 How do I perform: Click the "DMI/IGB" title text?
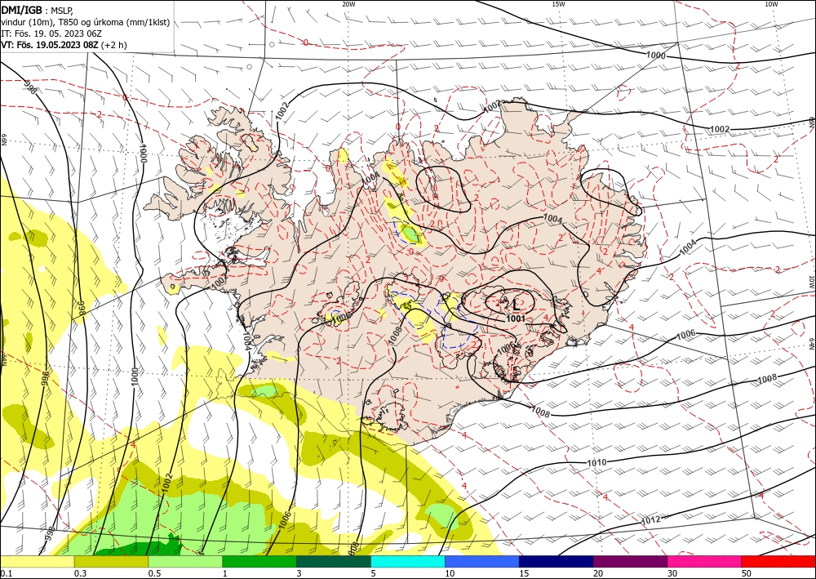22,11
